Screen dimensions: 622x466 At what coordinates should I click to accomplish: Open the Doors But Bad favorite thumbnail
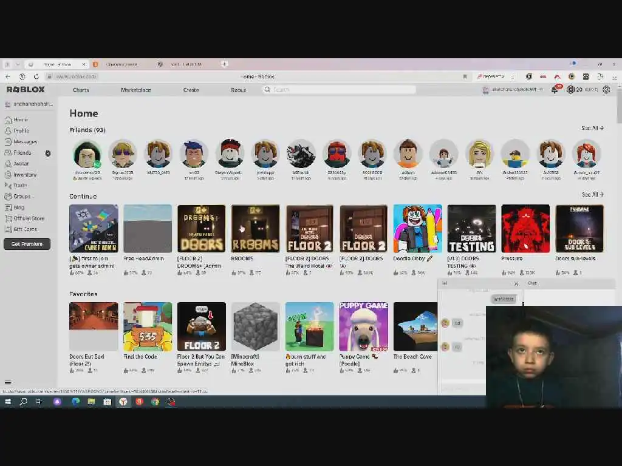pyautogui.click(x=94, y=326)
